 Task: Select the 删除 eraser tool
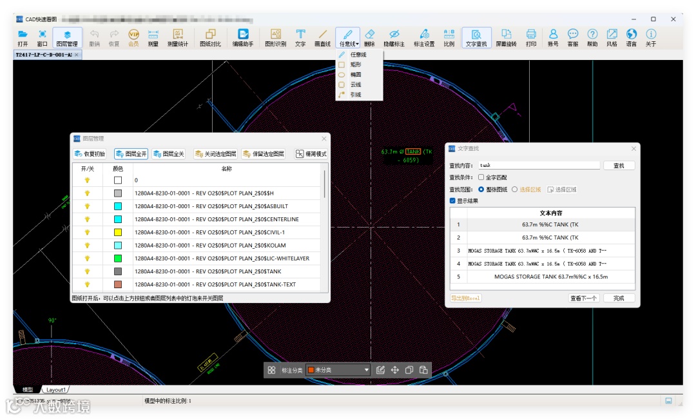tap(369, 37)
